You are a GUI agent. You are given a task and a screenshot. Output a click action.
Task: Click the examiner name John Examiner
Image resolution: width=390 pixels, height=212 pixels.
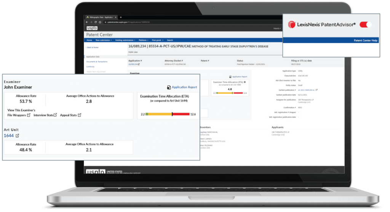[x=18, y=87]
